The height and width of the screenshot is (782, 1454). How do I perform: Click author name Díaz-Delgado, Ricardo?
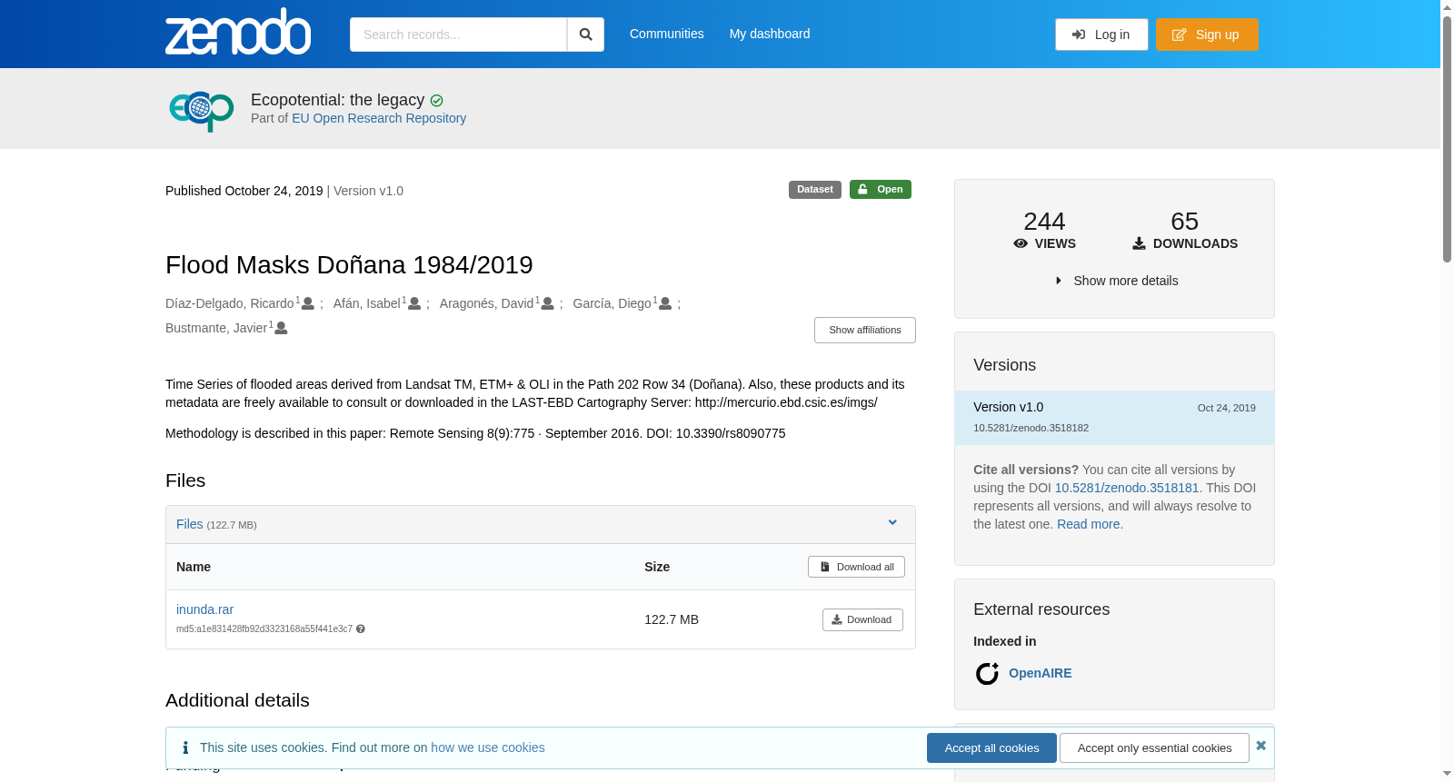(x=230, y=303)
